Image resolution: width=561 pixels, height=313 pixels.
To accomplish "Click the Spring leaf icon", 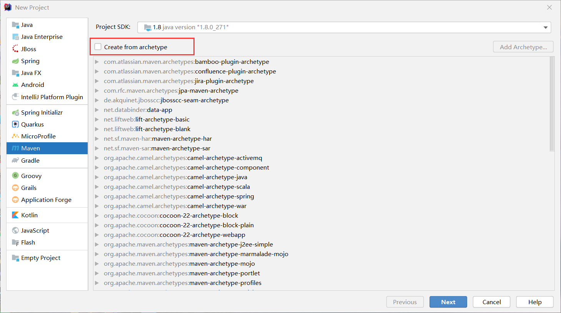I will pos(15,61).
